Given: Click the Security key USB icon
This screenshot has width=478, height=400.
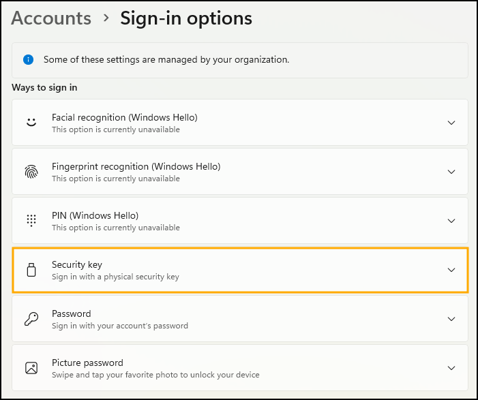Looking at the screenshot, I should pos(31,270).
